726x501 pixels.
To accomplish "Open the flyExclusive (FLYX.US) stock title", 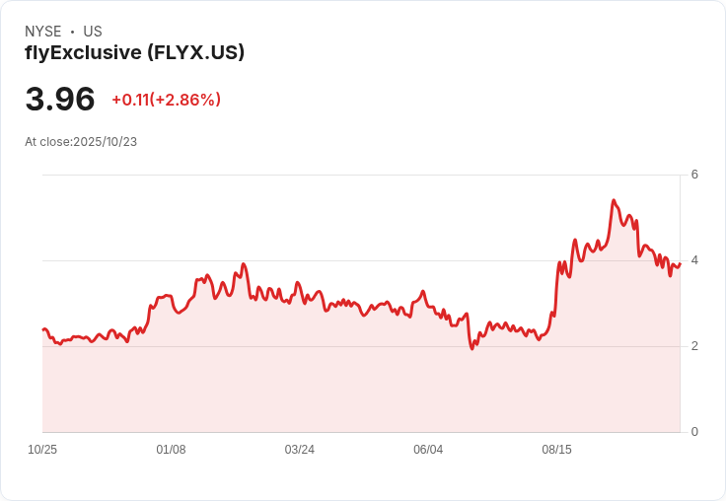I will [x=134, y=52].
